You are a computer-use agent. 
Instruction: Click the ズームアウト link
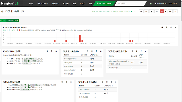[x=13, y=30]
